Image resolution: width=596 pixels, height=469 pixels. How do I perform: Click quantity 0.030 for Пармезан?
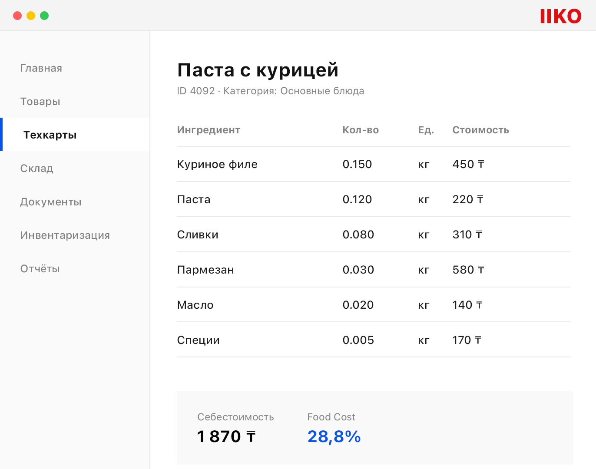pyautogui.click(x=358, y=270)
